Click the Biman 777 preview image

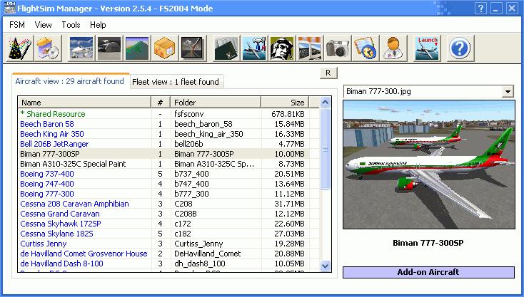click(429, 165)
